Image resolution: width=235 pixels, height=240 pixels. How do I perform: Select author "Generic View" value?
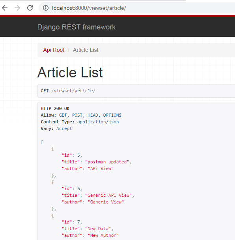click(106, 202)
